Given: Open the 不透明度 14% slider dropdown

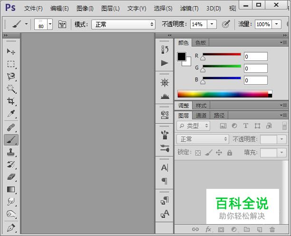Looking at the screenshot, I should [212, 24].
